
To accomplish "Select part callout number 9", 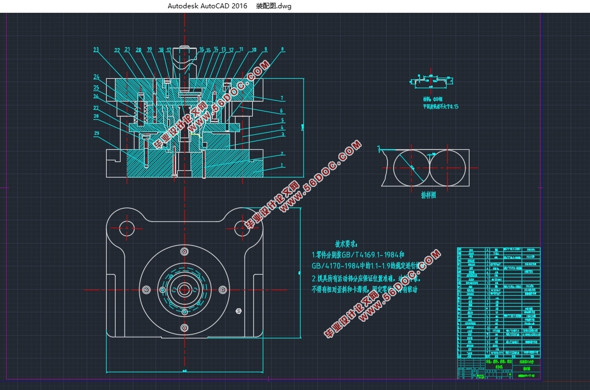I will [x=266, y=49].
